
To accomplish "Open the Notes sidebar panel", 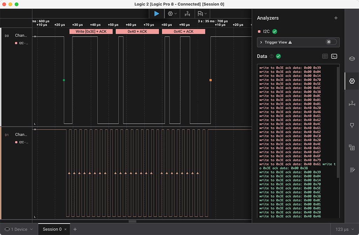I will (352, 170).
